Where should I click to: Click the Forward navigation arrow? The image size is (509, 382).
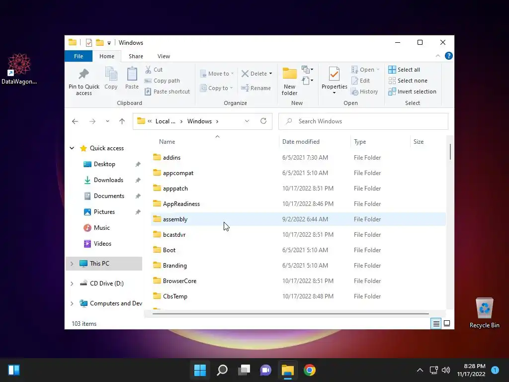click(x=92, y=121)
